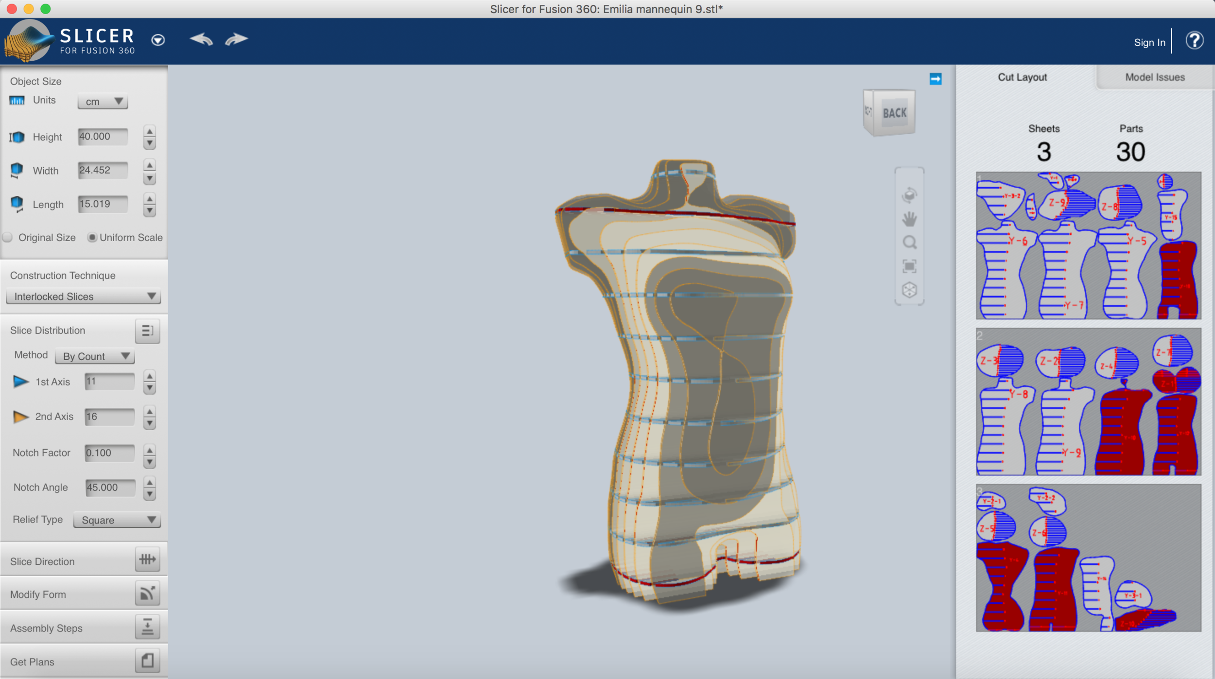
Task: Click the Notch Factor field
Action: [110, 453]
